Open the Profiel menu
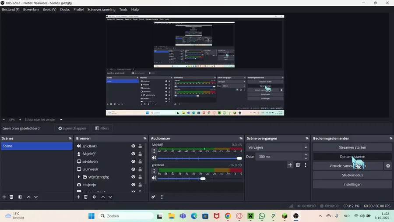 [78, 9]
